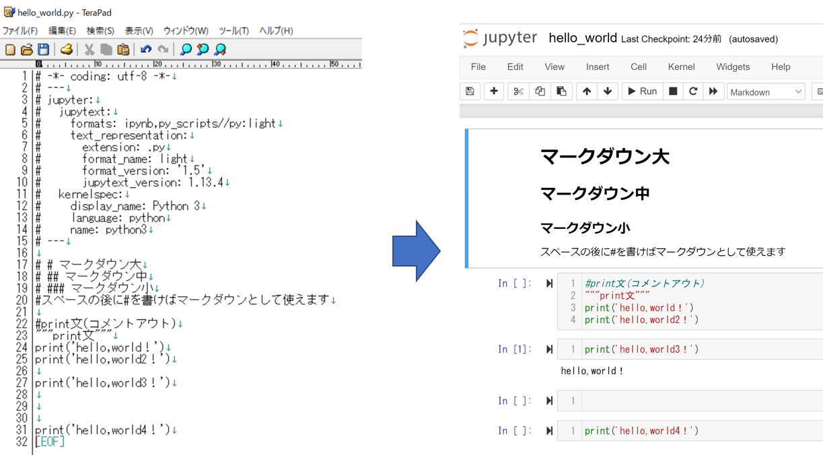Restart the kernel using the circular arrow icon
Viewport: 823px width, 455px height.
(x=693, y=91)
